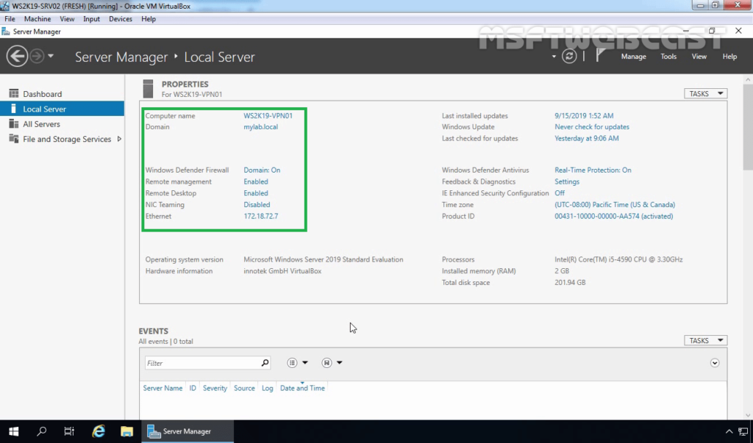Click NIC Teaming Disabled link

tap(257, 204)
